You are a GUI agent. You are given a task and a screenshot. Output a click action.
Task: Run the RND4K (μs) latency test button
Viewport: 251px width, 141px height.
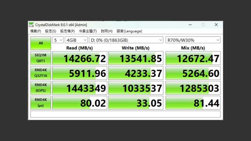click(x=41, y=102)
